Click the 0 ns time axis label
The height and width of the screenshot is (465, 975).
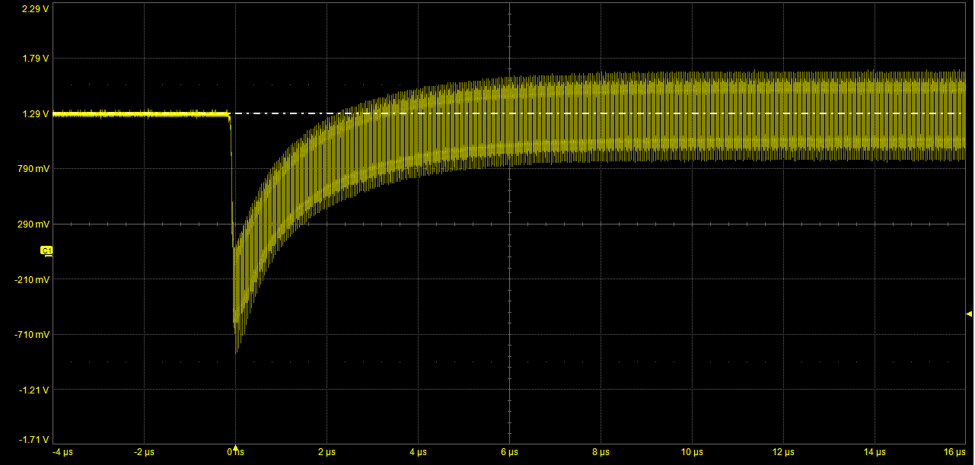coord(236,453)
